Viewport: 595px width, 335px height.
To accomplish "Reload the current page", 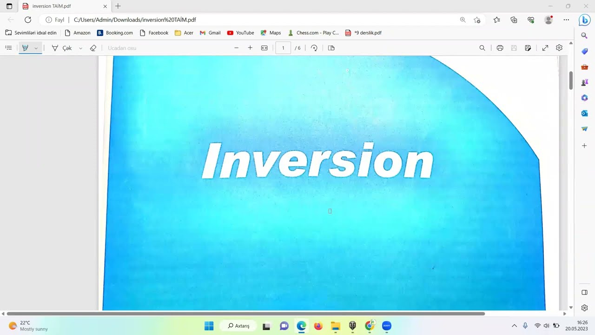I will coord(28,20).
